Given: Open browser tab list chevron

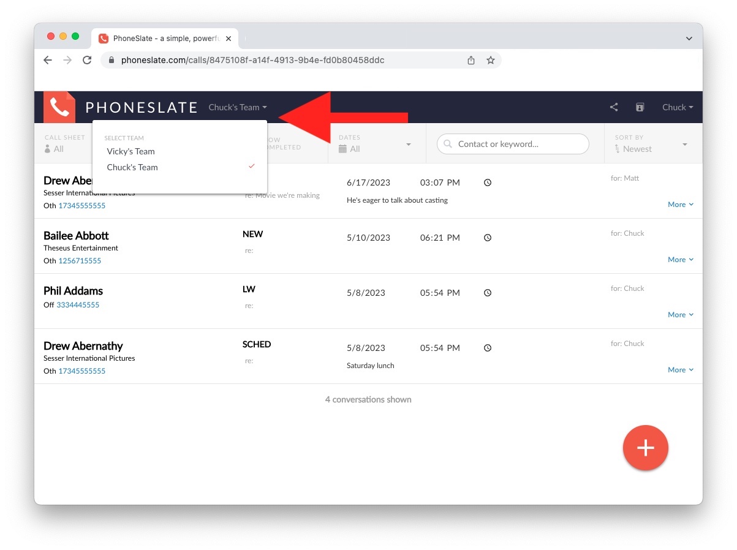Looking at the screenshot, I should coord(689,38).
